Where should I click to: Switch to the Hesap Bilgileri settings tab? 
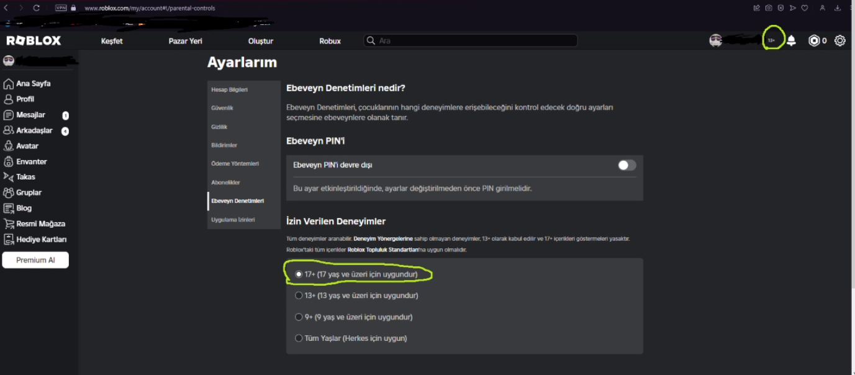click(244, 89)
